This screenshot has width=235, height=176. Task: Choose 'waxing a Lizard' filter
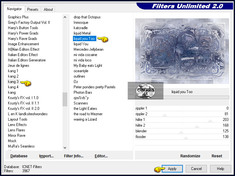point(85,119)
